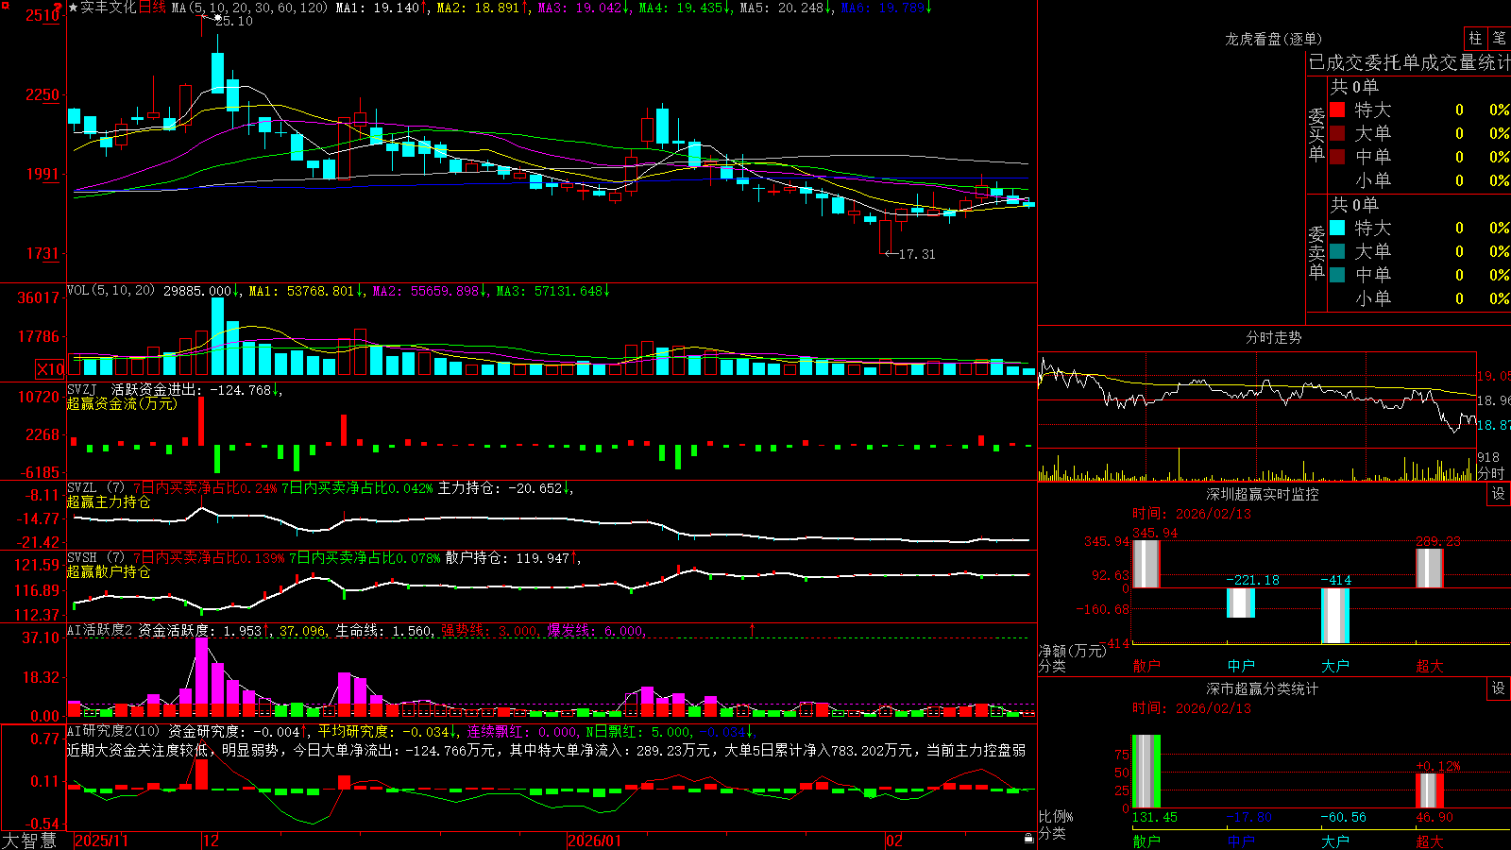Click the 中户 category label in 实时监控
1511x850 pixels.
pyautogui.click(x=1241, y=666)
